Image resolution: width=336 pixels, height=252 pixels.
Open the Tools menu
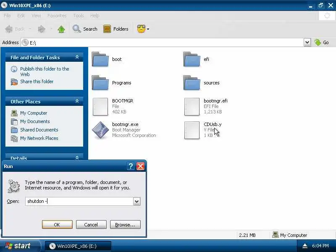pyautogui.click(x=79, y=16)
